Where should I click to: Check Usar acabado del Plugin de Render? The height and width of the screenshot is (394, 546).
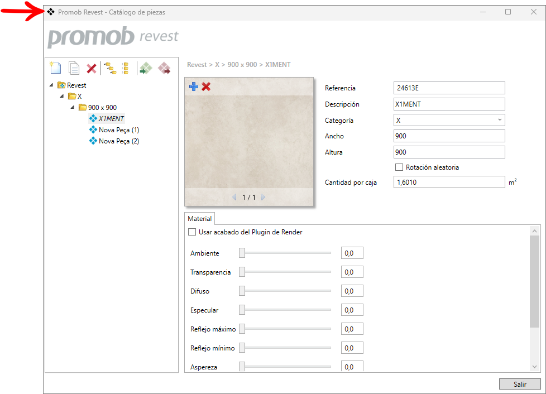tap(192, 232)
